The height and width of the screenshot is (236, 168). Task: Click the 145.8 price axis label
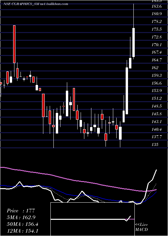pyautogui.click(x=157, y=114)
